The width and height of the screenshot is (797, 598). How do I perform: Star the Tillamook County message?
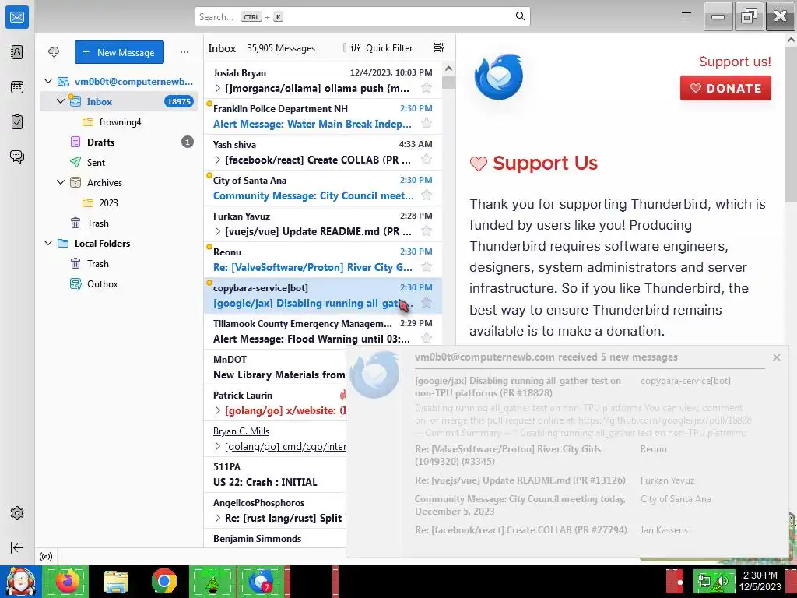click(427, 339)
